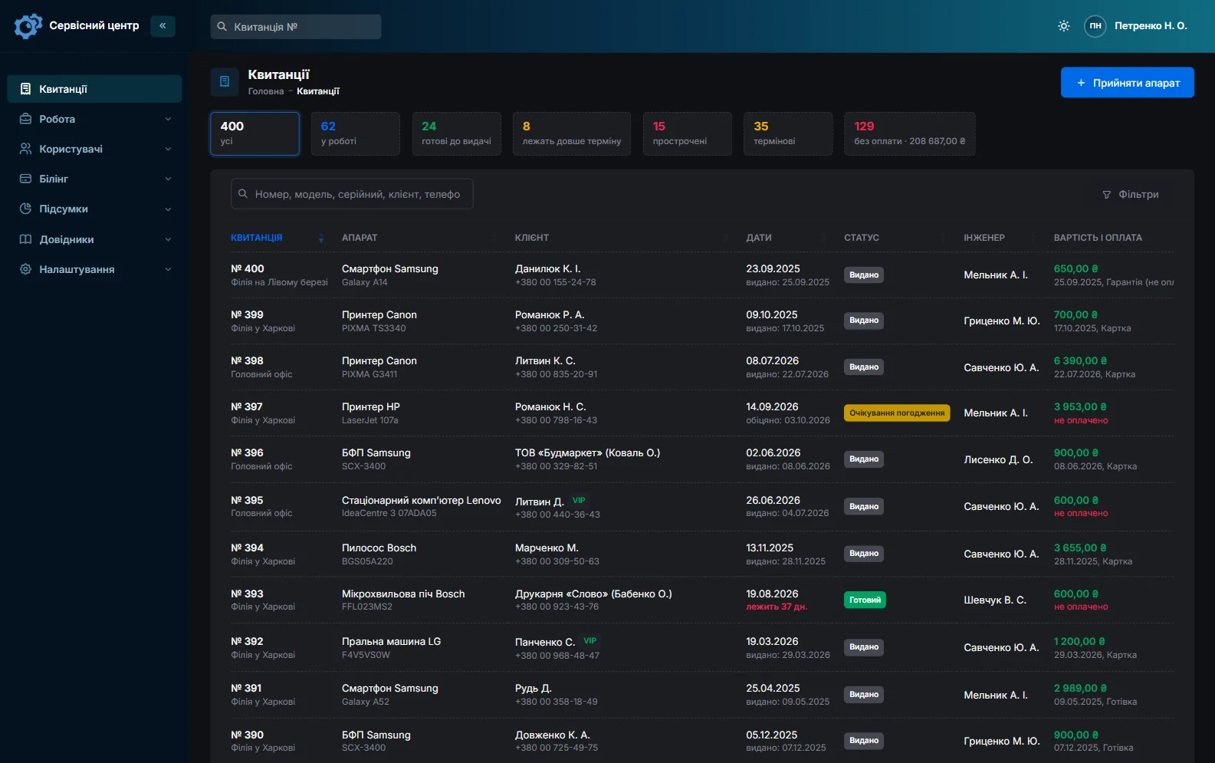Image resolution: width=1215 pixels, height=763 pixels.
Task: Click the Білінг card icon
Action: coord(25,179)
